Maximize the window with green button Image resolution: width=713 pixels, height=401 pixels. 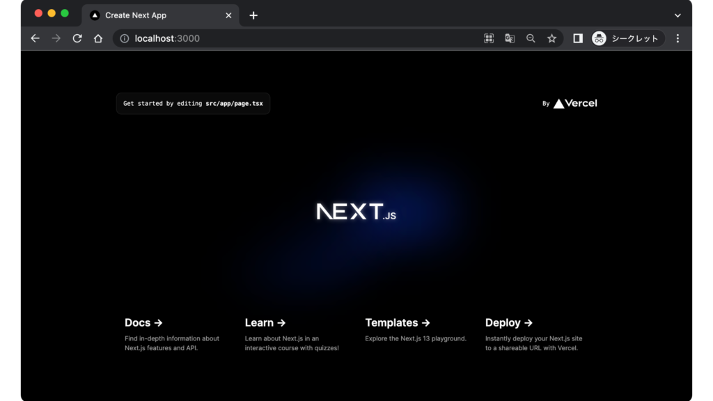pyautogui.click(x=65, y=13)
